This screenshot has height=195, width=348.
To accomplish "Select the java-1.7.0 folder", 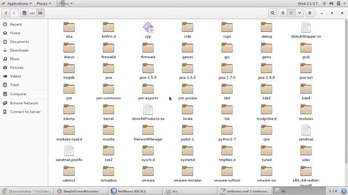I will [227, 71].
